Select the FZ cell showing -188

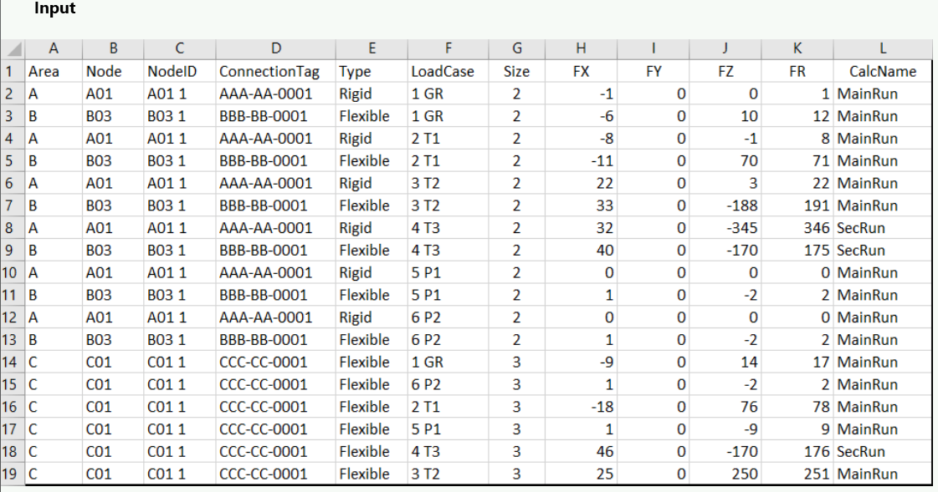tap(725, 206)
